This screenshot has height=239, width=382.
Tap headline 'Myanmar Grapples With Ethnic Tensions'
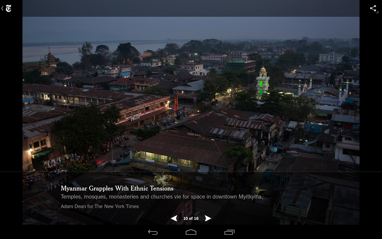117,188
